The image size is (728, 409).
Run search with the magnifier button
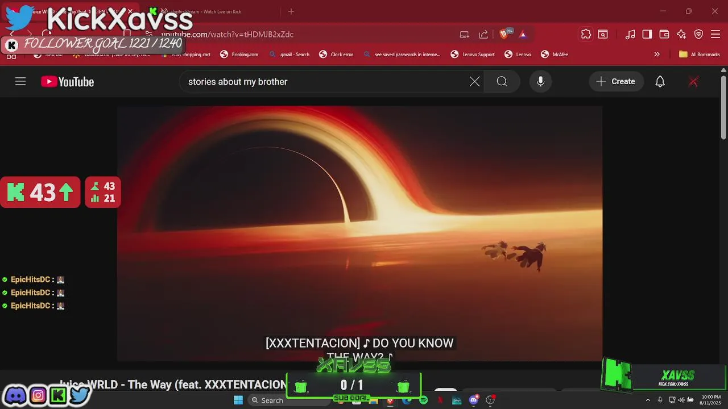(x=502, y=82)
